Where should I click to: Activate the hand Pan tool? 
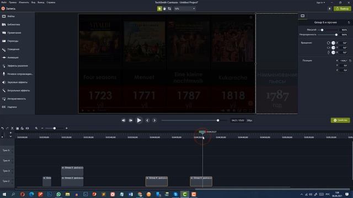pyautogui.click(x=164, y=9)
